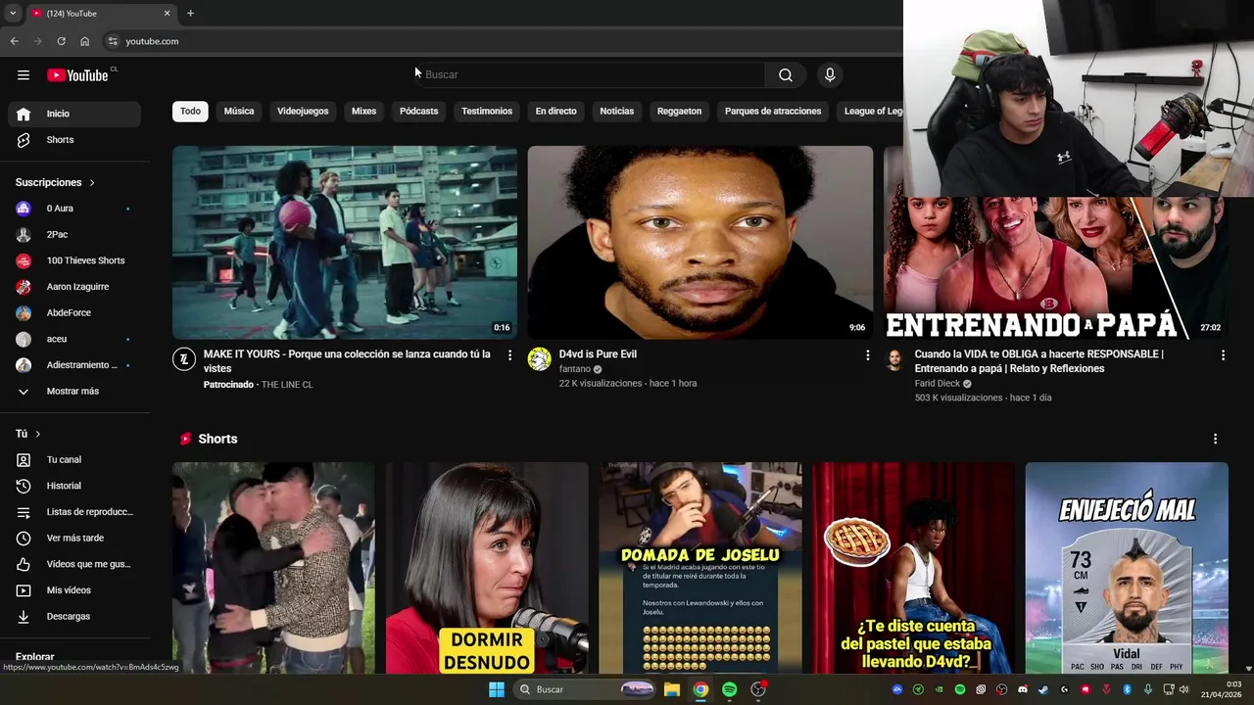This screenshot has height=705, width=1254.
Task: Open 100 Thieves Shorts subscription
Action: coord(74,260)
